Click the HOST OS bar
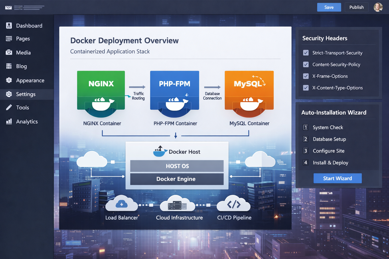This screenshot has width=389, height=259. tap(177, 166)
